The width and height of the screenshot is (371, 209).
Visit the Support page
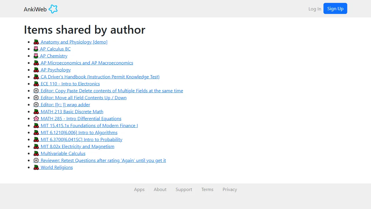(184, 189)
